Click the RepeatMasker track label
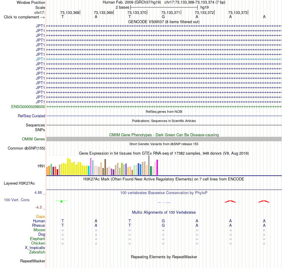The width and height of the screenshot is (282, 268). [x=33, y=261]
